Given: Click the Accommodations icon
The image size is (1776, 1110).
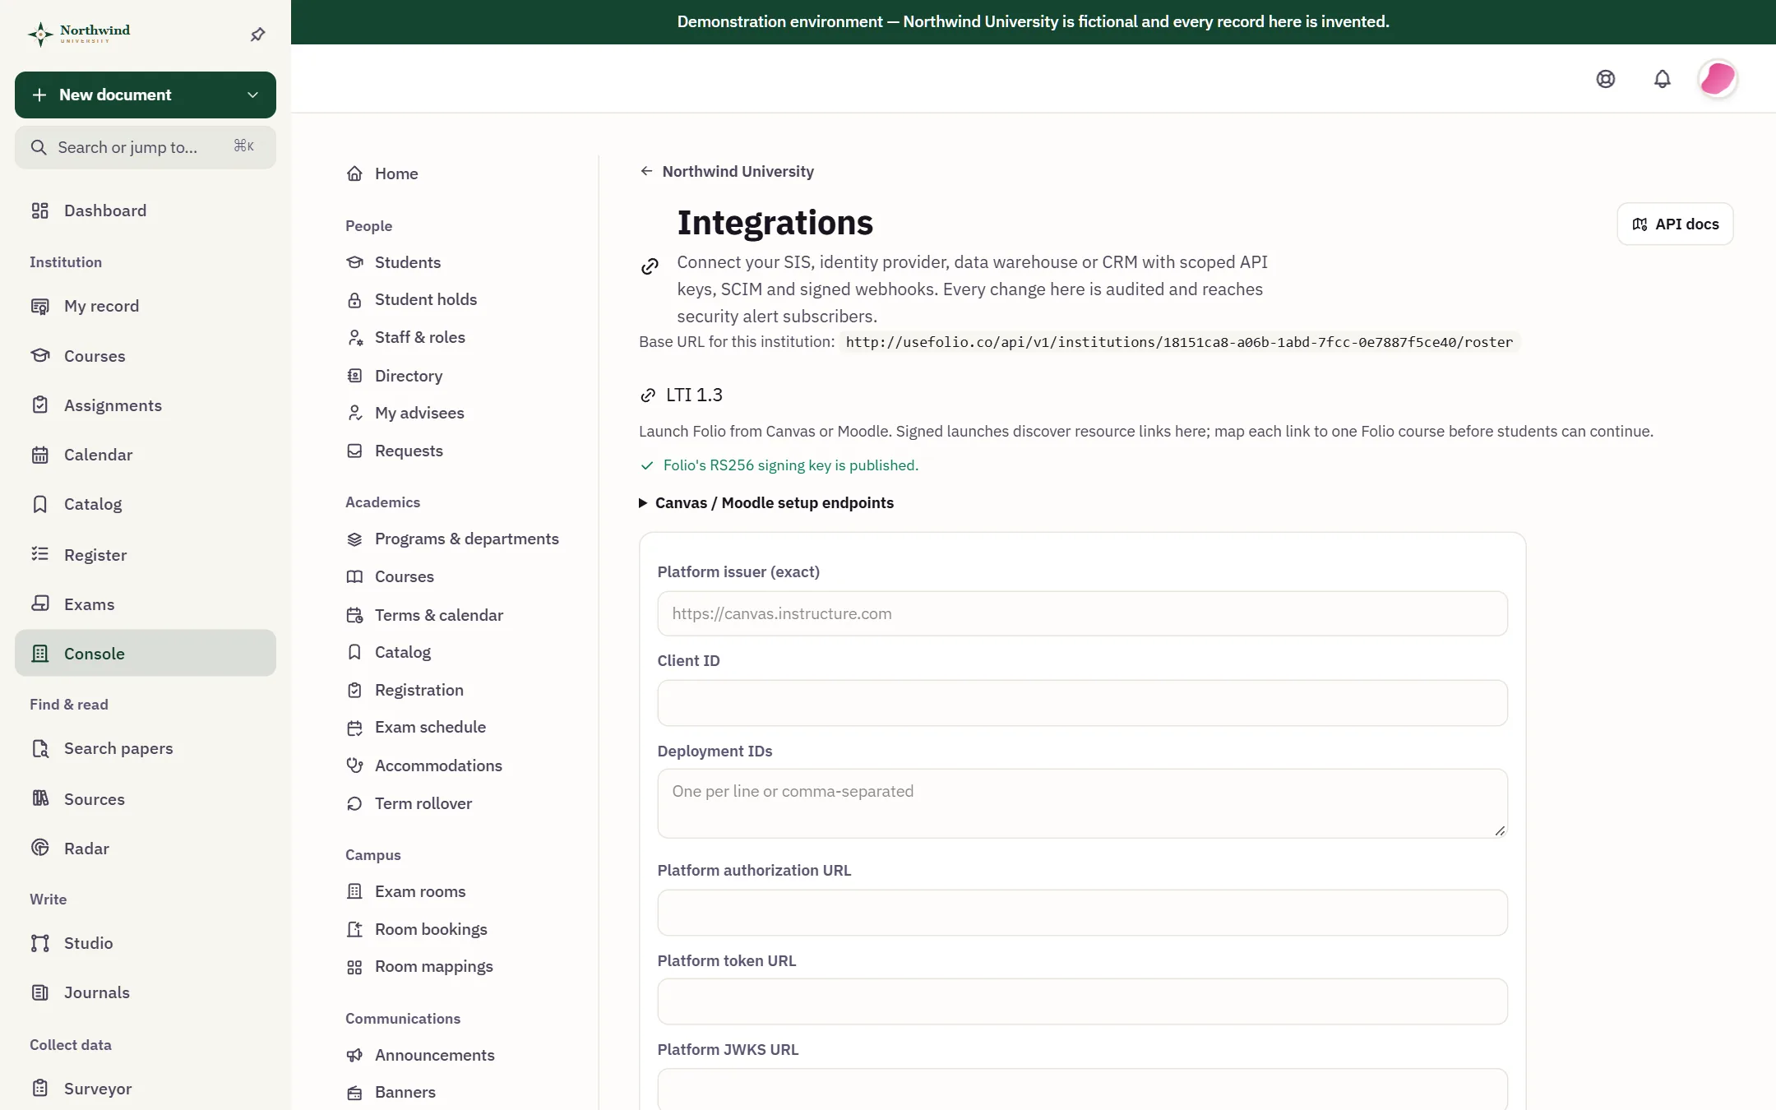Looking at the screenshot, I should click(354, 765).
